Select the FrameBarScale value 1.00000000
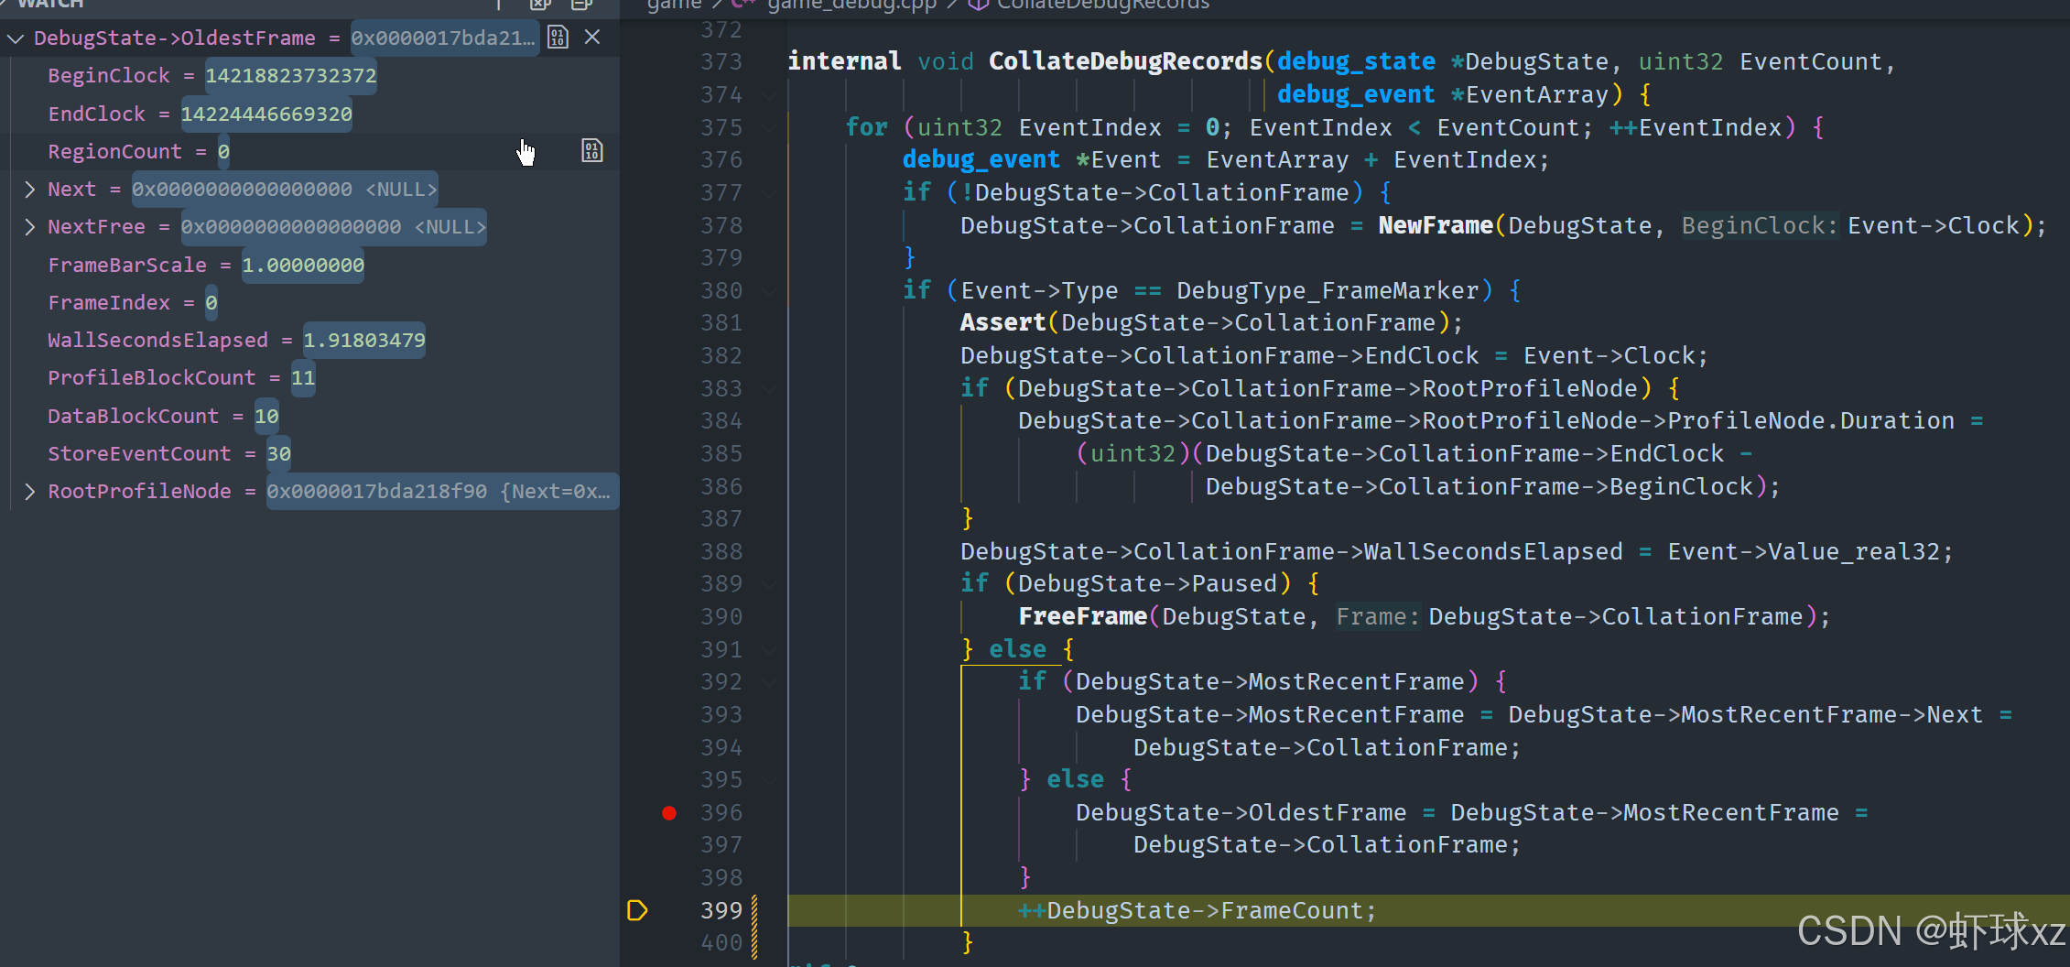 [x=303, y=266]
